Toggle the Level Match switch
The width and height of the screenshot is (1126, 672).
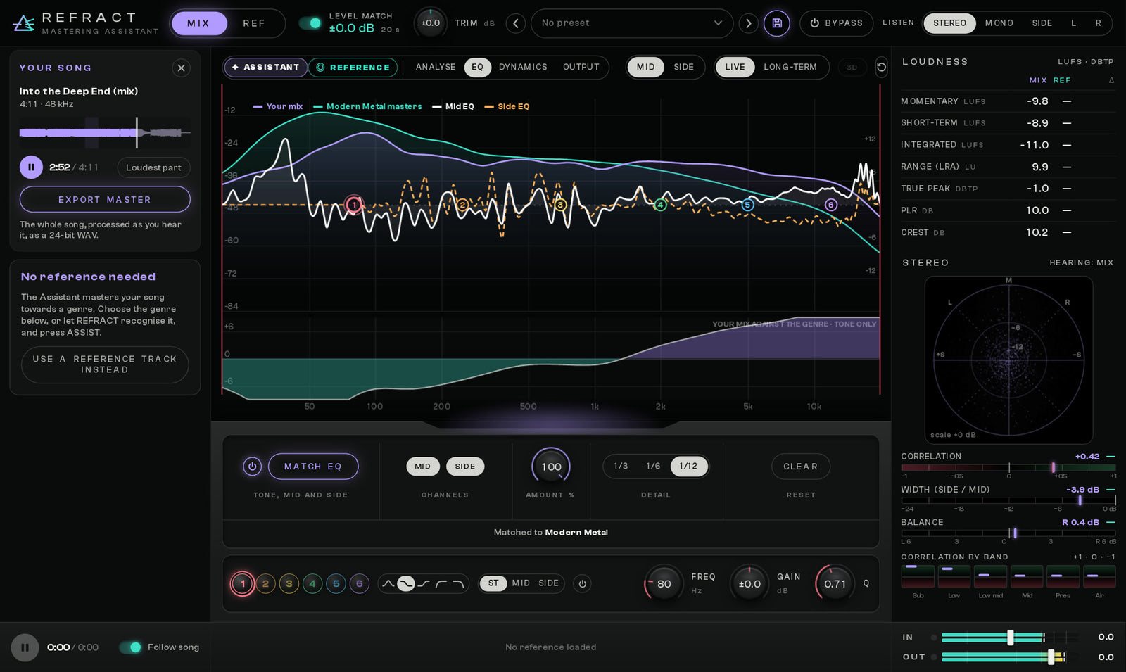click(x=310, y=23)
